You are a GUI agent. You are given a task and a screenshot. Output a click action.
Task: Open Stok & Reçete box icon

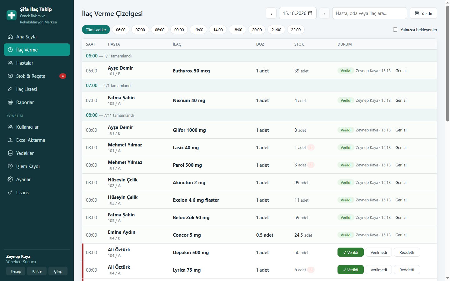click(x=10, y=76)
